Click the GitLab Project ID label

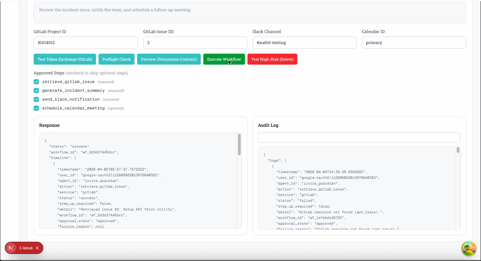(50, 31)
